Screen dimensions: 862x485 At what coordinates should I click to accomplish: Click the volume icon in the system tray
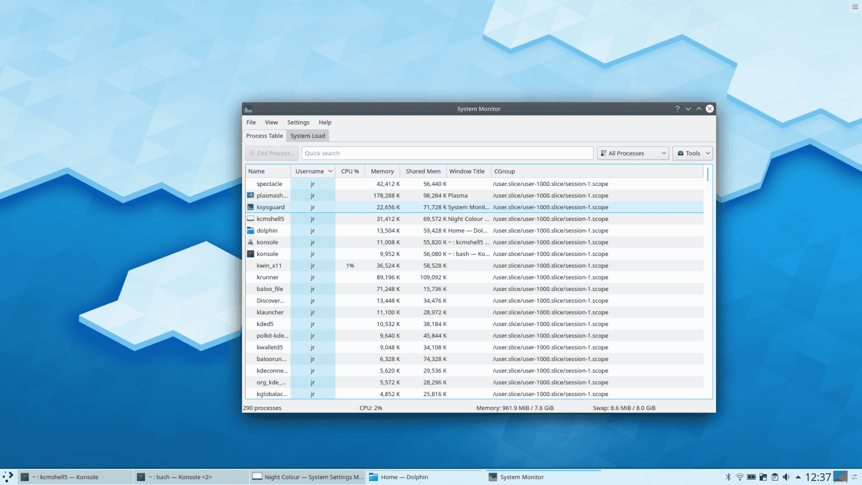(x=786, y=477)
